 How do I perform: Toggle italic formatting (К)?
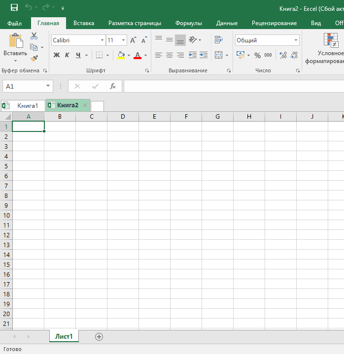pos(67,55)
